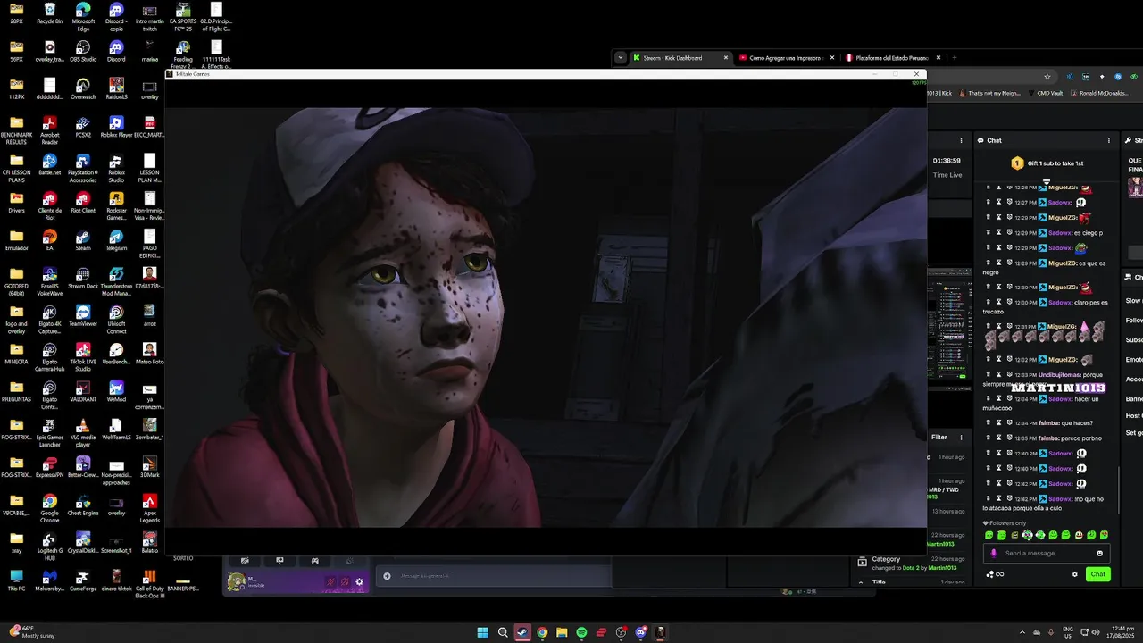The height and width of the screenshot is (643, 1143).
Task: Open Ubisoft Connect shortcut
Action: pos(116,318)
